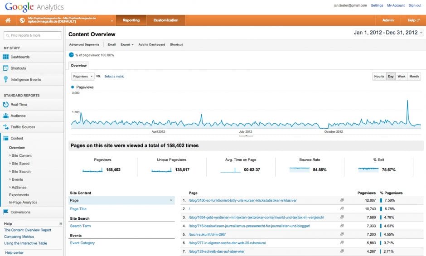Click the Advanced Segments button
This screenshot has height=256, width=426.
pyautogui.click(x=84, y=44)
